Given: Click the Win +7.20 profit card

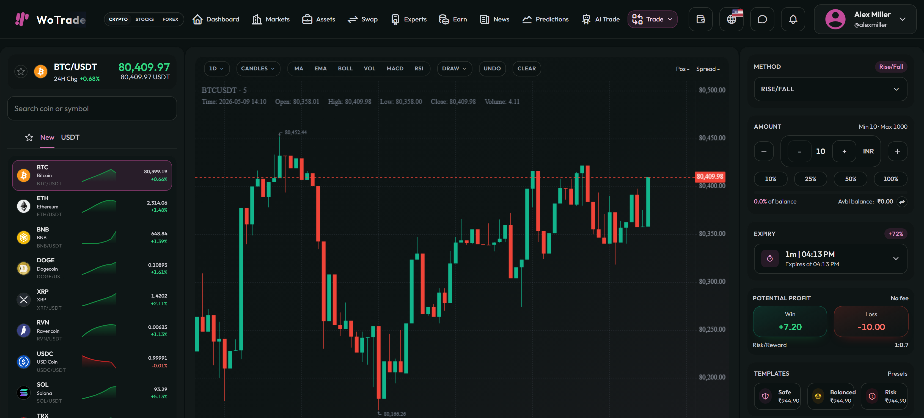Looking at the screenshot, I should pyautogui.click(x=790, y=321).
